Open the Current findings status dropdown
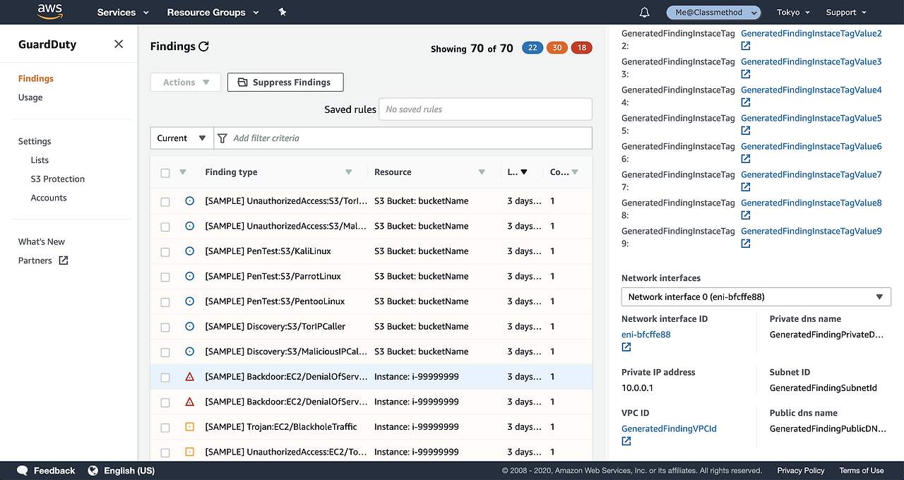This screenshot has height=480, width=904. tap(182, 138)
